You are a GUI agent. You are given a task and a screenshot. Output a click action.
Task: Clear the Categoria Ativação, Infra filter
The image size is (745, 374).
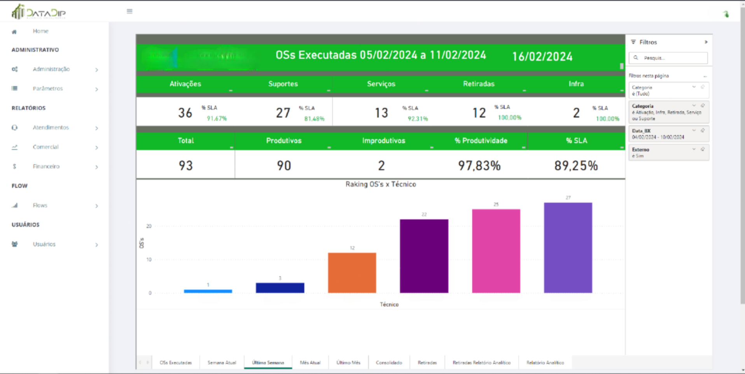[703, 105]
